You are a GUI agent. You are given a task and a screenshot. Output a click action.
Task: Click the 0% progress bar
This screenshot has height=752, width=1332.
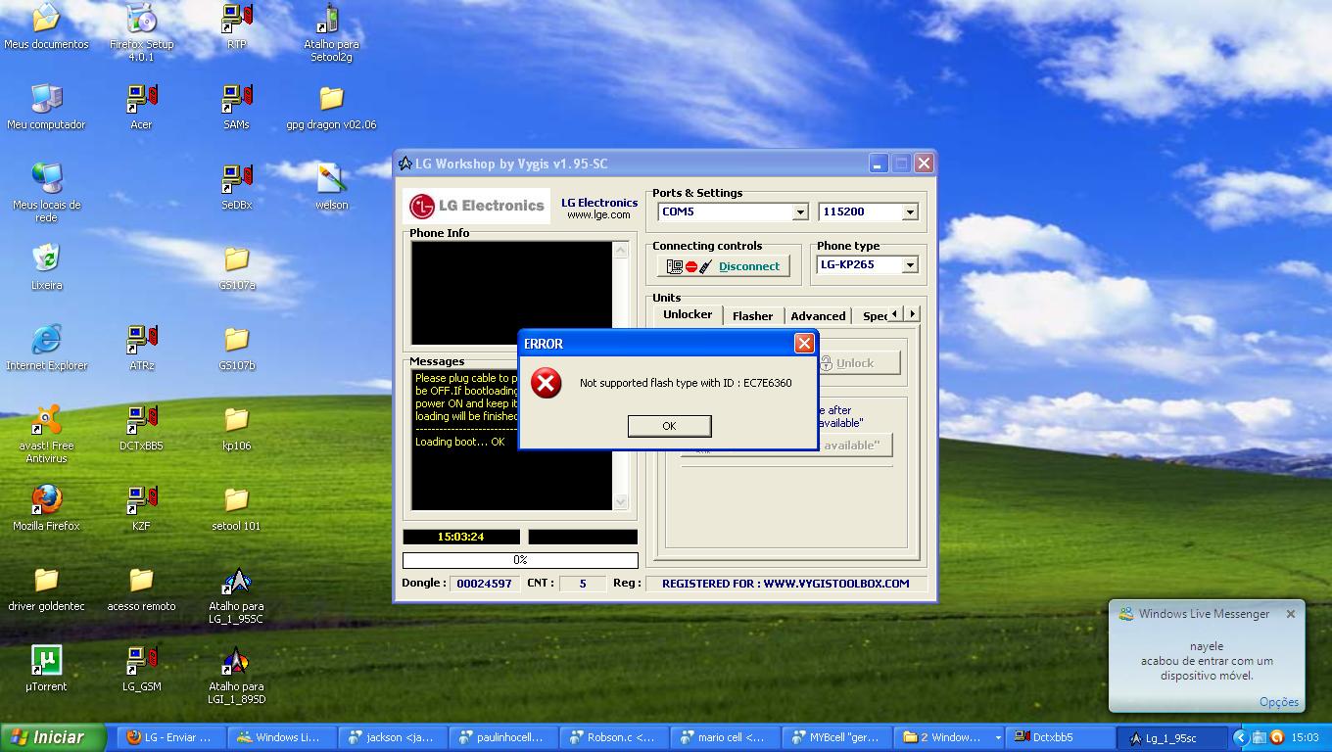click(x=520, y=560)
